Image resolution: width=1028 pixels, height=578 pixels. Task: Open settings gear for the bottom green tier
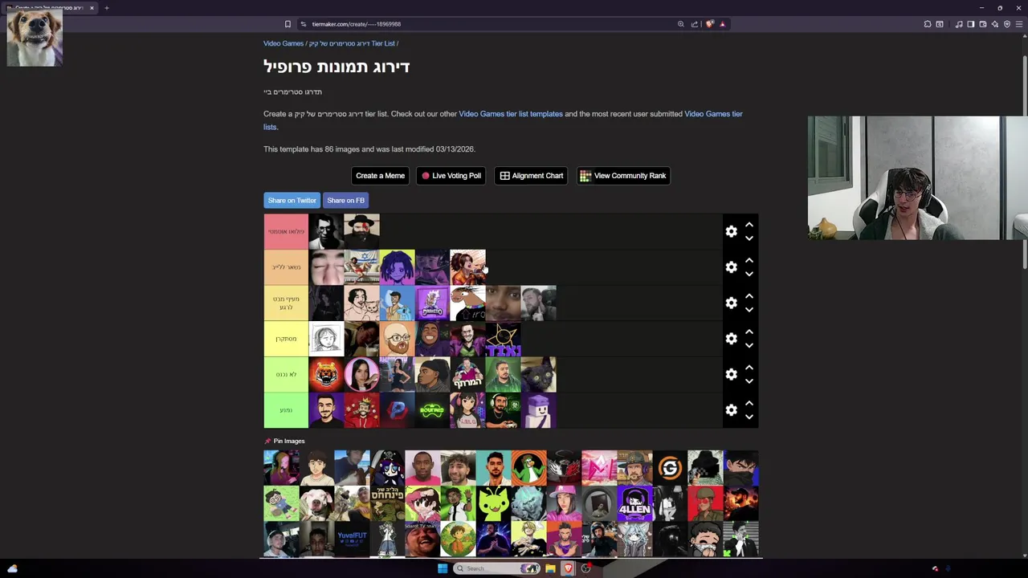coord(731,410)
